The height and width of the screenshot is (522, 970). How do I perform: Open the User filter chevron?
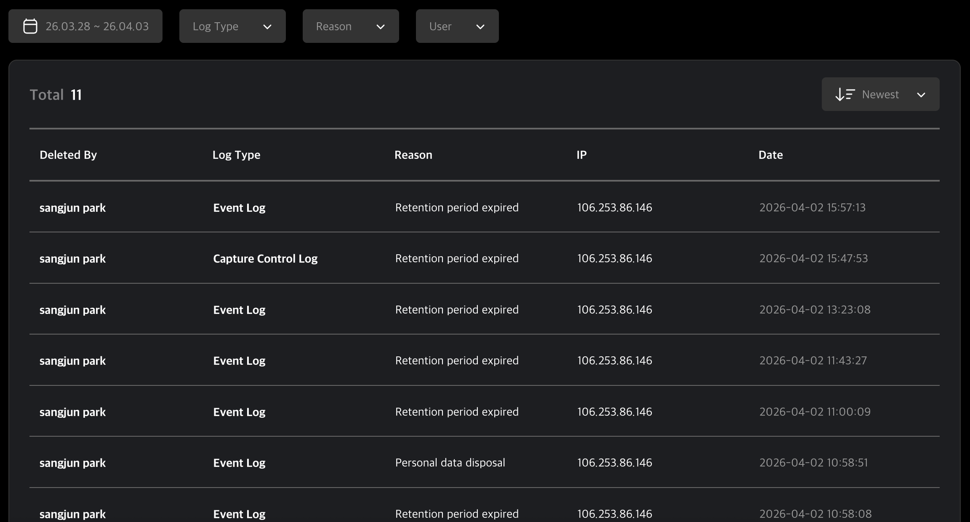[480, 26]
